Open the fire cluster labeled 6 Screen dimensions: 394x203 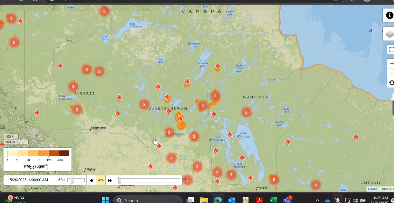tap(86, 69)
